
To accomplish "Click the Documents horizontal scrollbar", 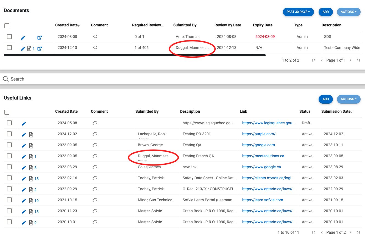I will pos(135,55).
